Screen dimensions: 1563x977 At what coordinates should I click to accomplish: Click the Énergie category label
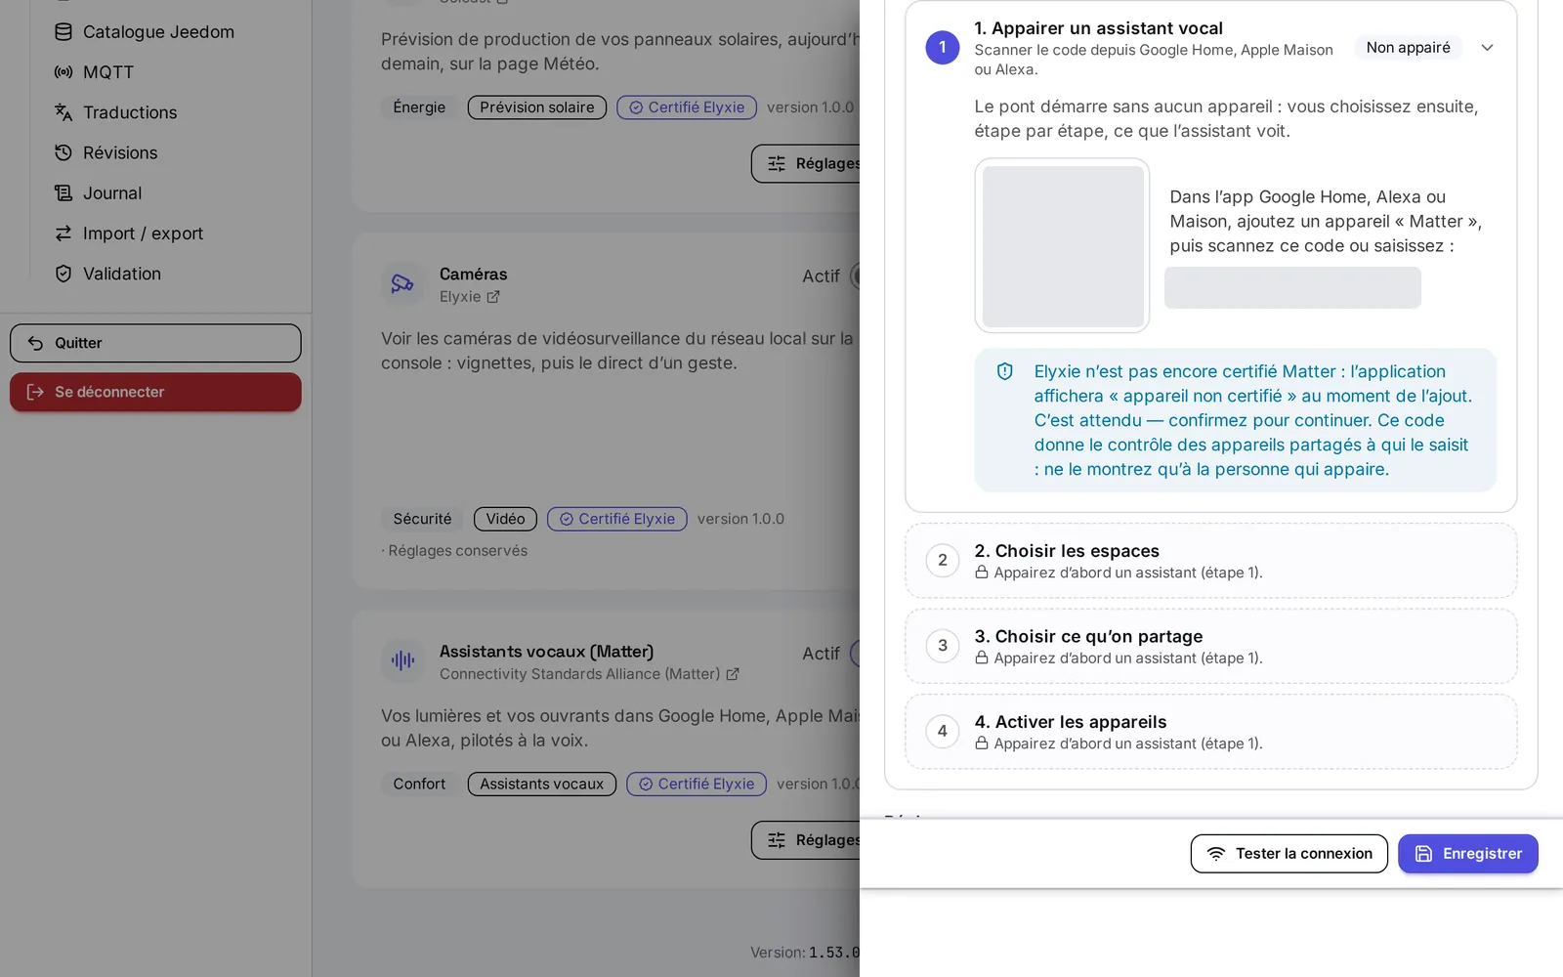(419, 107)
